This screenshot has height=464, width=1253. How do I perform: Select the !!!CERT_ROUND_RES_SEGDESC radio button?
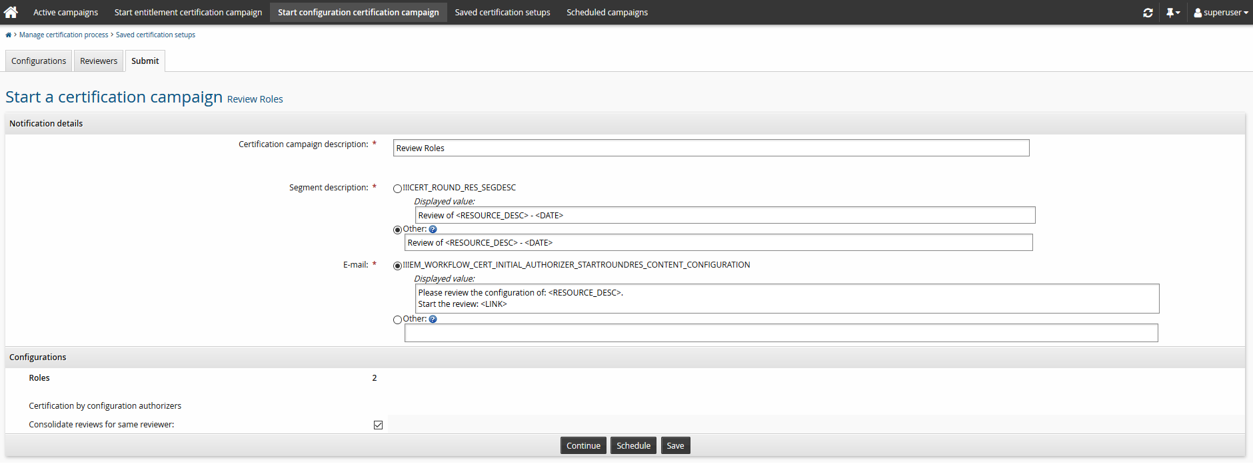click(398, 189)
